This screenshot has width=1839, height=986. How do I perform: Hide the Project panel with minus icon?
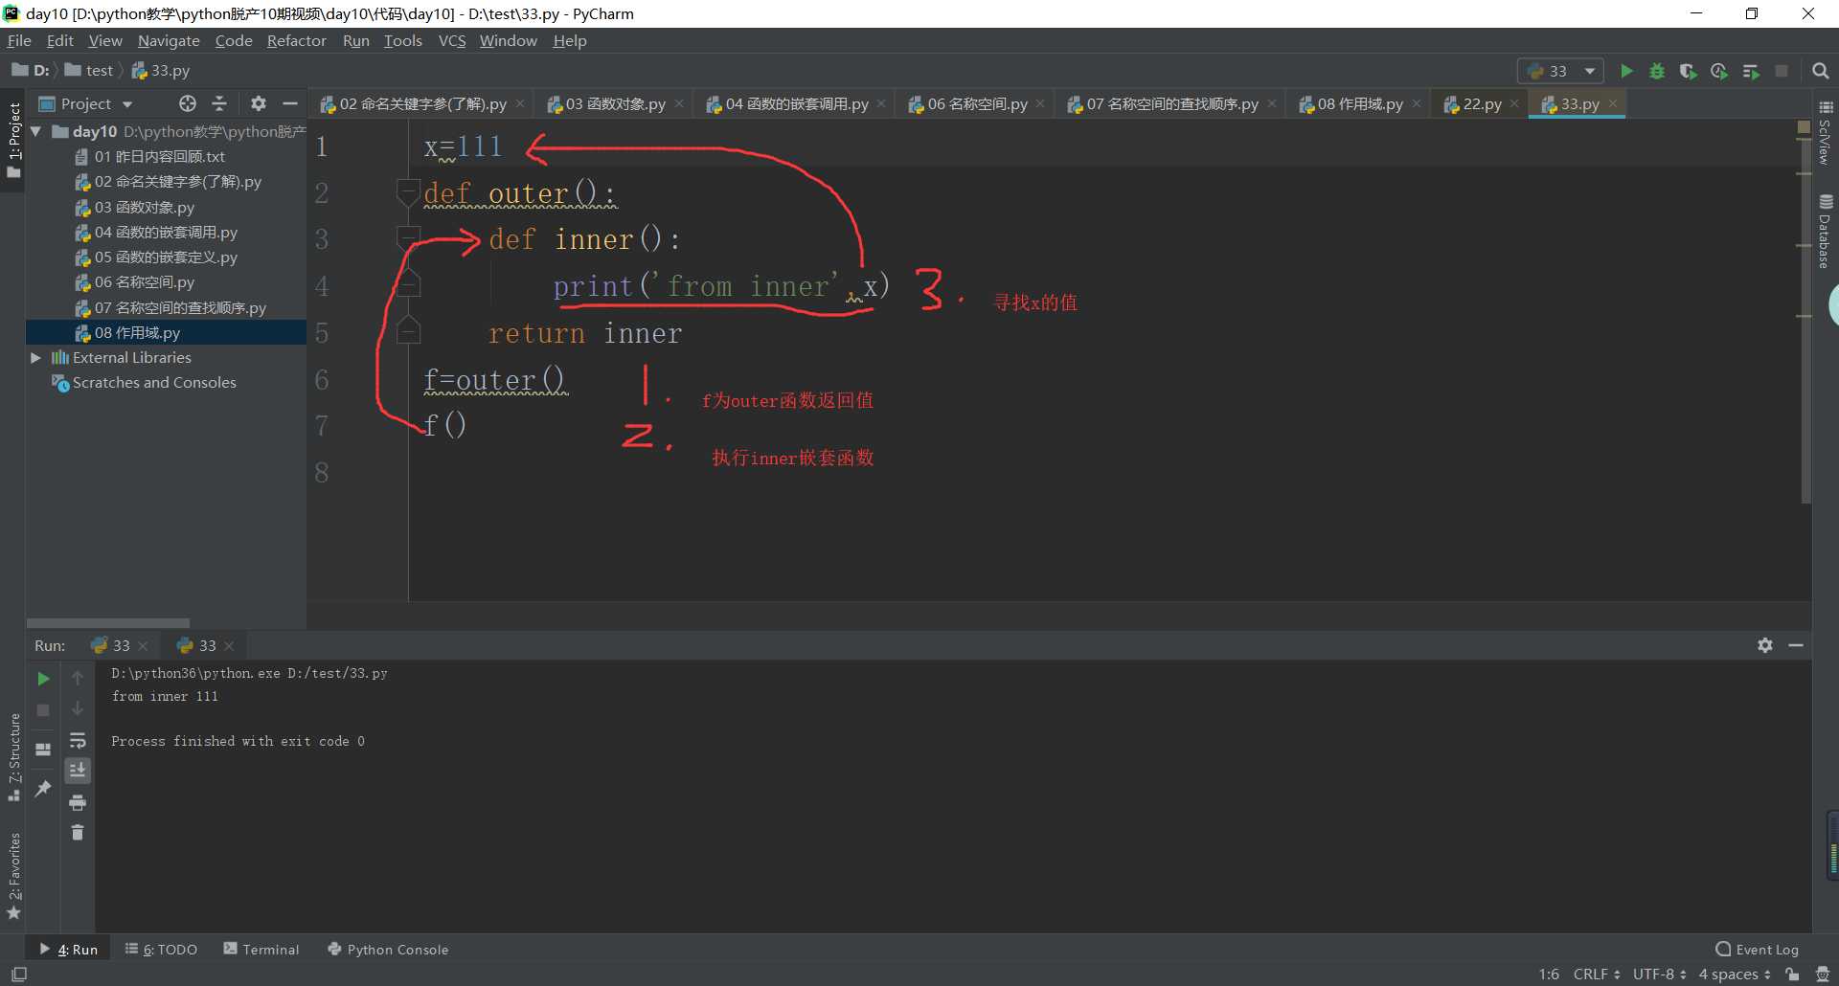point(290,103)
